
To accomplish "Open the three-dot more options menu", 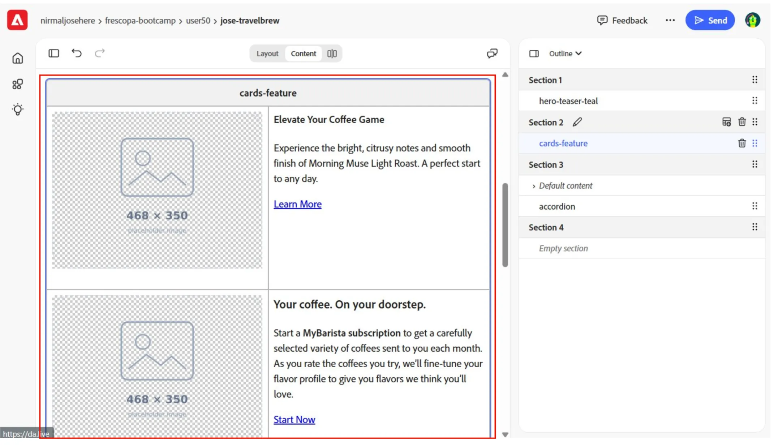I will pyautogui.click(x=670, y=20).
